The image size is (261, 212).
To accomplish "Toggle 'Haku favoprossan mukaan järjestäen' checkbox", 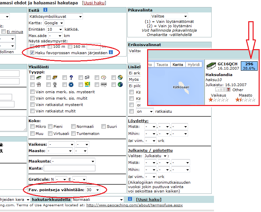I will coord(32,53).
